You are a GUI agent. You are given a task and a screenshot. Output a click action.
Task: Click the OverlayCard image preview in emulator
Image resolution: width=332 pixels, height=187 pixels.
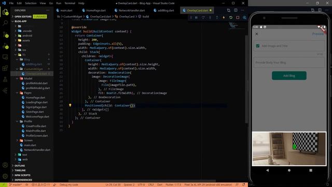(x=289, y=149)
